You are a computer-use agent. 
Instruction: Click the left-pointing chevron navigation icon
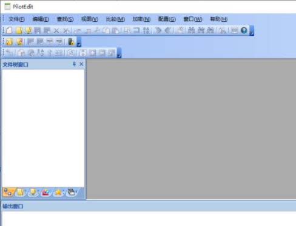click(168, 30)
